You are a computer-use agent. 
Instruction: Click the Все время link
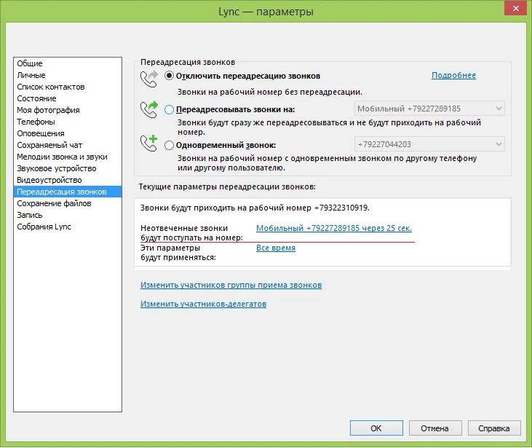point(276,248)
